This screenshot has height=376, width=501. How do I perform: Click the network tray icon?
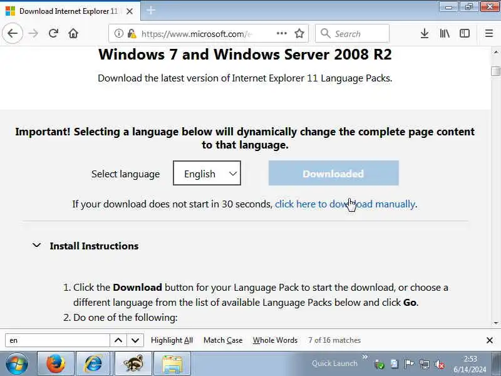425,364
